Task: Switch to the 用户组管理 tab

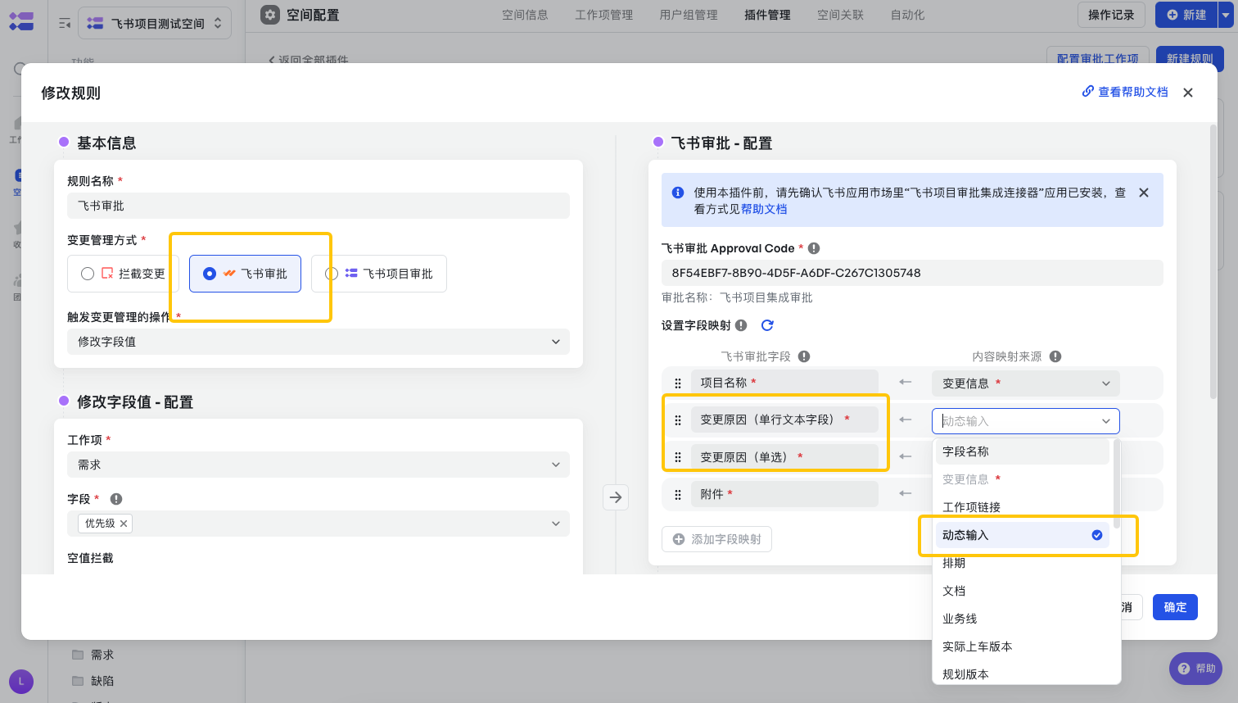Action: pos(689,15)
